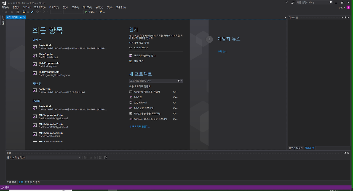Click the purple S account avatar
This screenshot has height=191, width=353.
(x=348, y=7)
